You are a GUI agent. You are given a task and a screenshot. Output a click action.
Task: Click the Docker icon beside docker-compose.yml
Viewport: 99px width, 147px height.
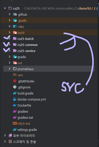15,99
